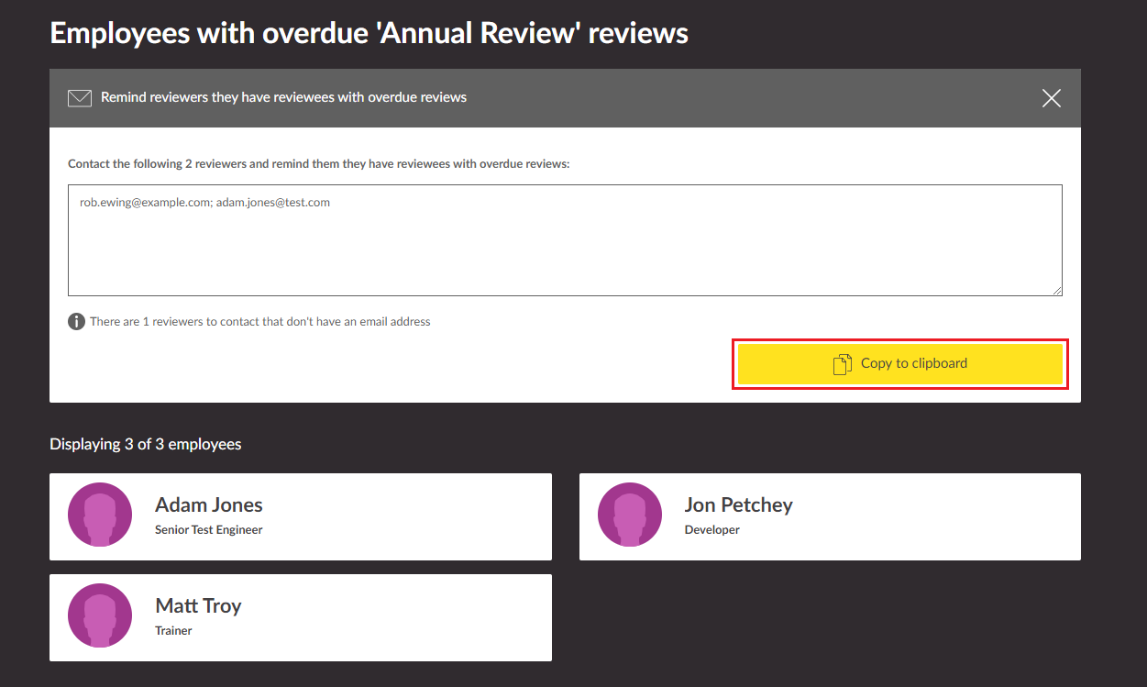The width and height of the screenshot is (1147, 687).
Task: Open the Adam Jones employee name link
Action: coord(209,504)
